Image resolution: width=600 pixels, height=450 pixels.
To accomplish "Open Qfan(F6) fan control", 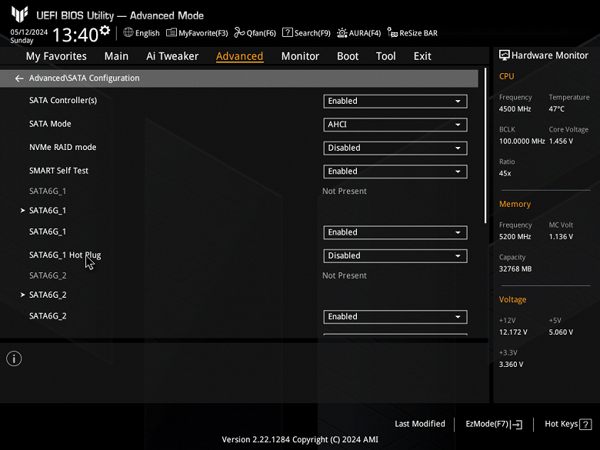I will (255, 33).
